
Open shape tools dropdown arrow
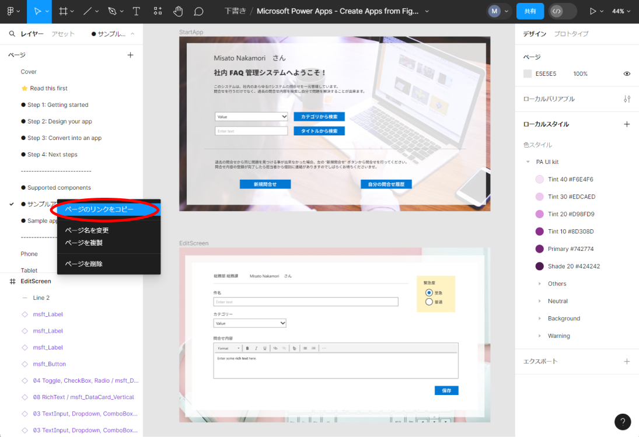click(97, 12)
